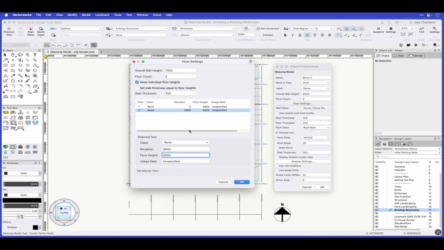Enable the Draw floors checkbox
The image size is (444, 250).
[x=277, y=148]
